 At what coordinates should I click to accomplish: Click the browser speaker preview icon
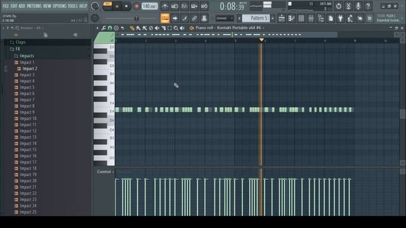(75, 35)
